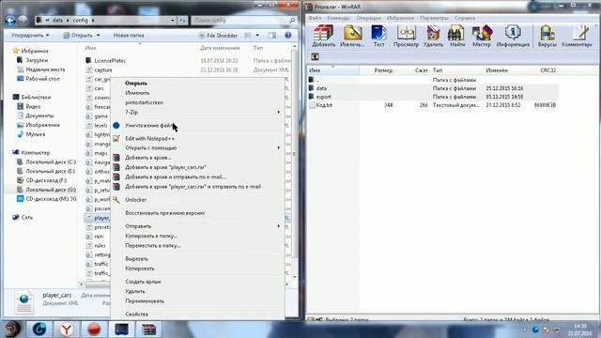This screenshot has height=338, width=601.
Task: Sort the WinRAR list by Имя column
Action: [x=333, y=70]
